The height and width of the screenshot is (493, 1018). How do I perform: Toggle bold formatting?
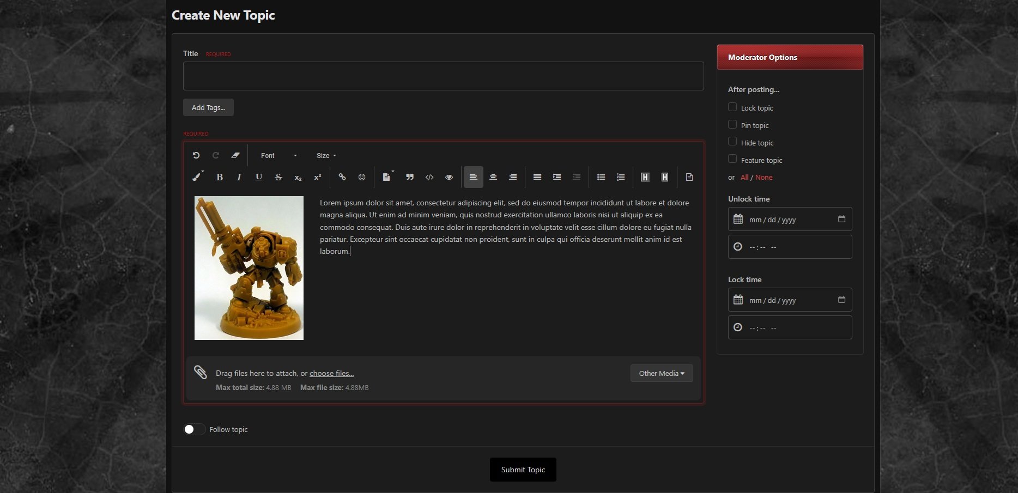click(x=220, y=177)
